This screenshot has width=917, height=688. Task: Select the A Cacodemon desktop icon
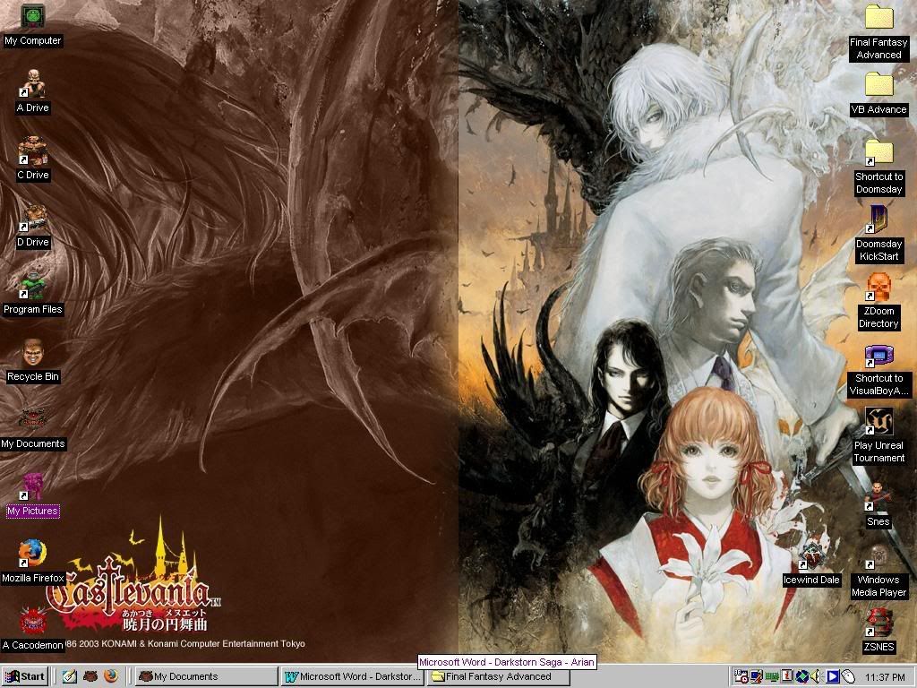33,630
